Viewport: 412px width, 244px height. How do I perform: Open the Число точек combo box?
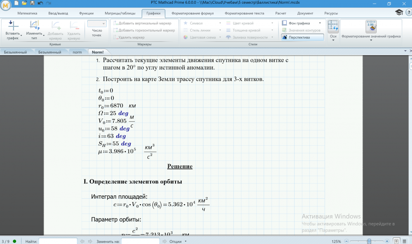tap(97, 24)
